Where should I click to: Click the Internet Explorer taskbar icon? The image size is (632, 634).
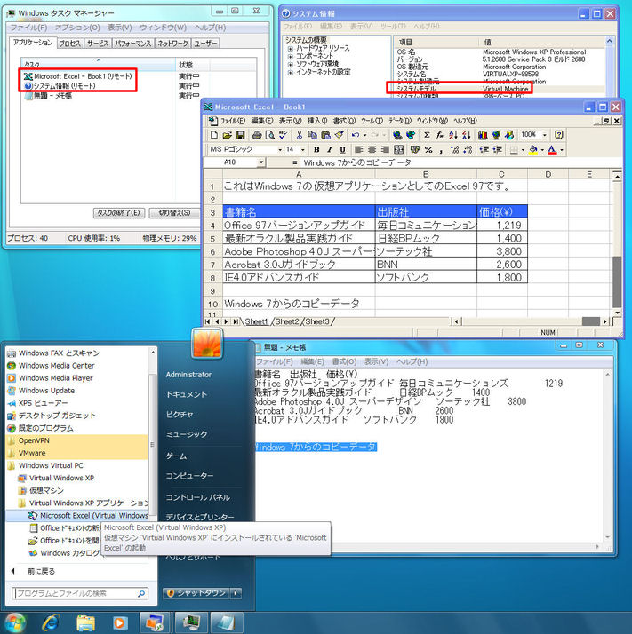coord(51,622)
